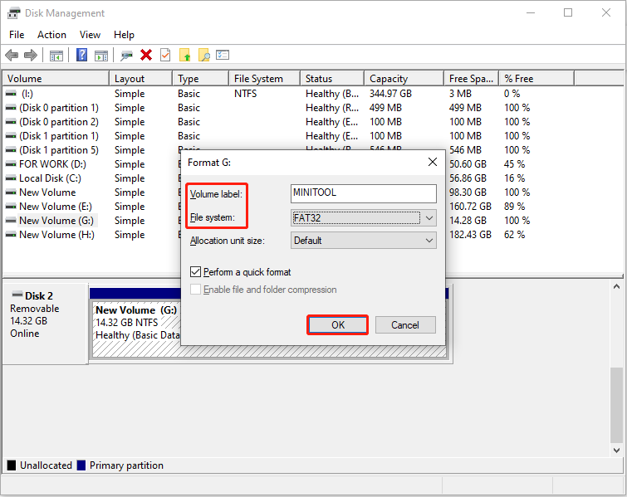Click the Volume label MINITOOL text field
This screenshot has height=497, width=627.
(364, 194)
